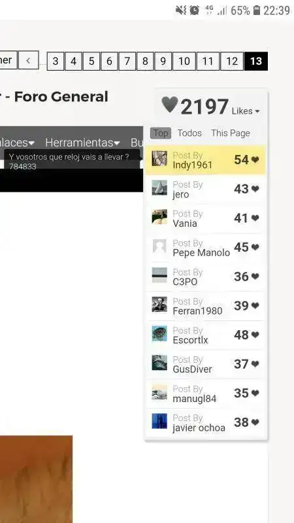The image size is (294, 523).
Task: Select the Top likes tab
Action: click(x=161, y=133)
